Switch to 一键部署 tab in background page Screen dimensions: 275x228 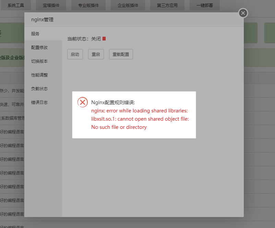pos(205,5)
